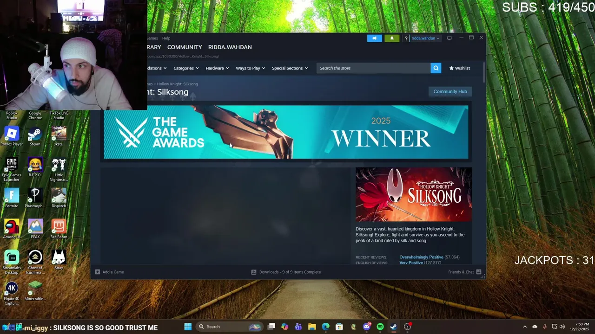Open File Explorer from the taskbar
Image resolution: width=595 pixels, height=334 pixels.
click(312, 327)
